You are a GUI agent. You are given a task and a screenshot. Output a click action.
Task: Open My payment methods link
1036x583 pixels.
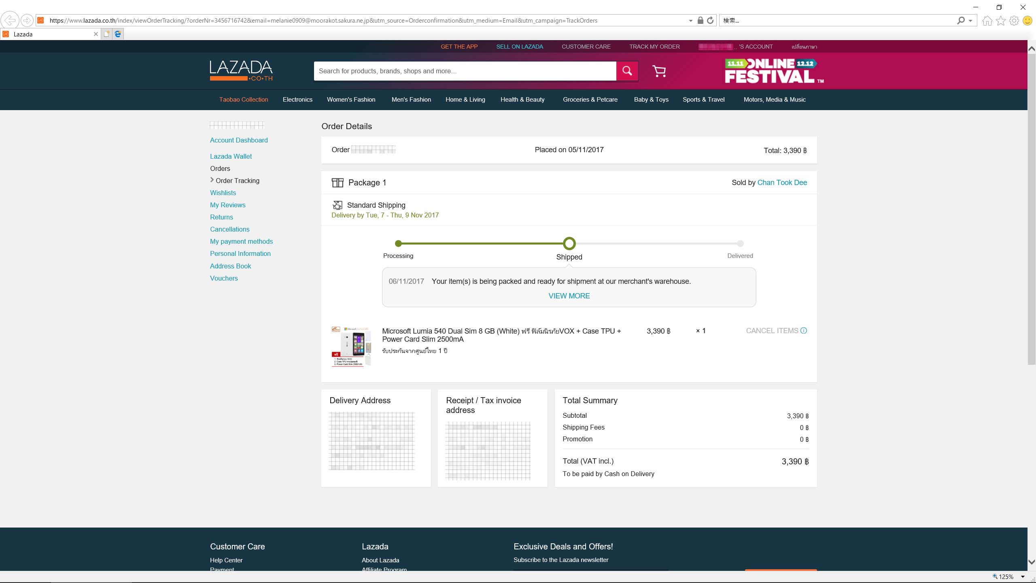point(241,241)
